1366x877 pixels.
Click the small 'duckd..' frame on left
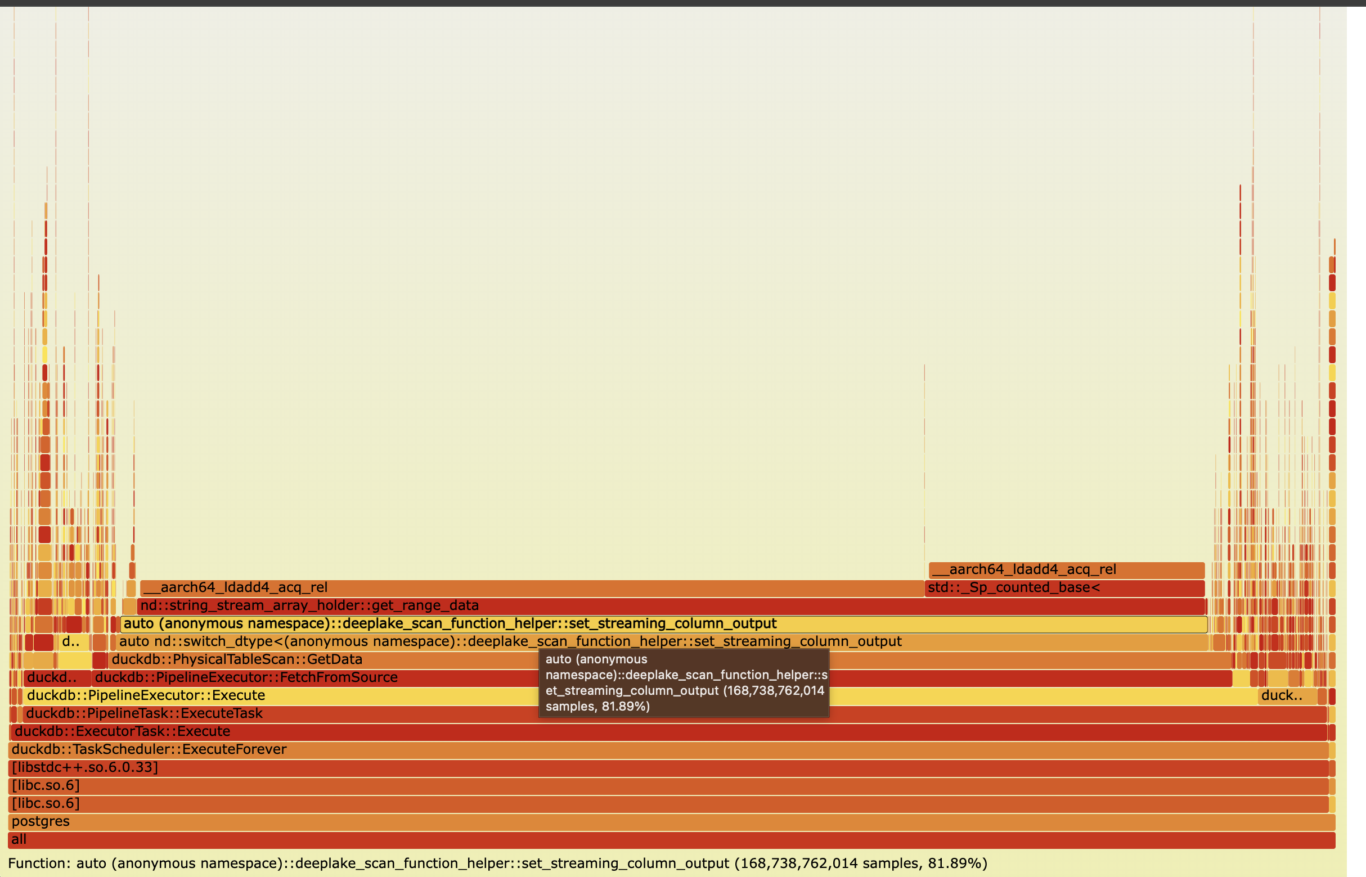pyautogui.click(x=56, y=677)
